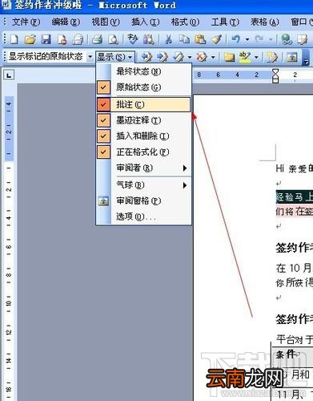
Task: Select the Format Painter brush icon
Action: 216,39
